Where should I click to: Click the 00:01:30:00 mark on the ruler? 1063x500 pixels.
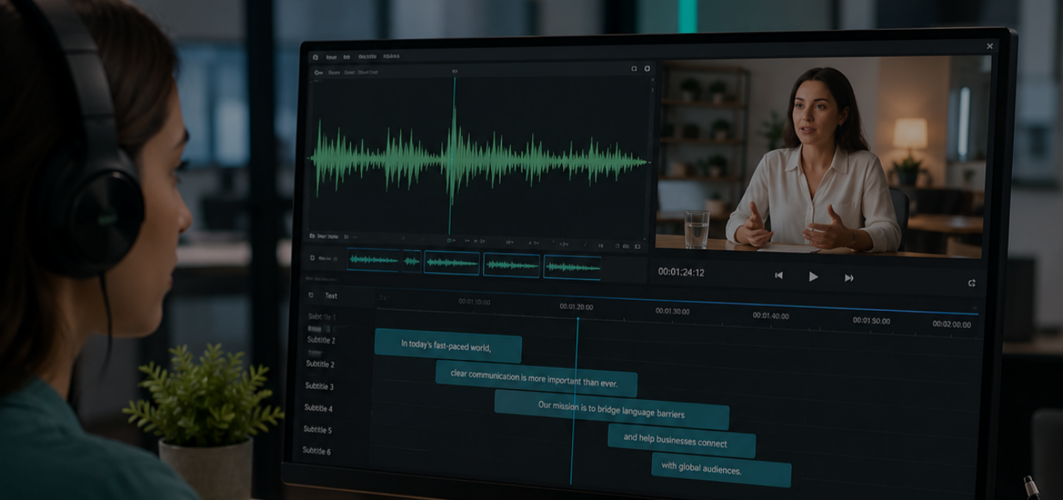(672, 311)
